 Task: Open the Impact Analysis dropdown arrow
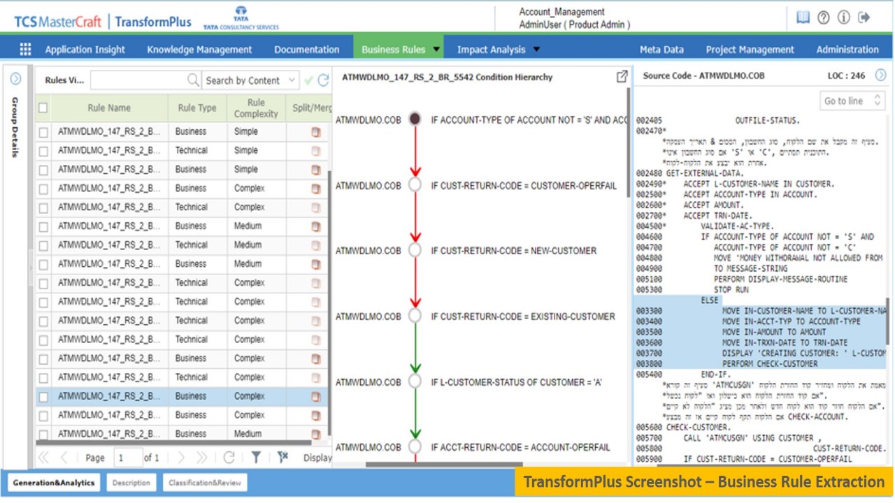coord(536,50)
